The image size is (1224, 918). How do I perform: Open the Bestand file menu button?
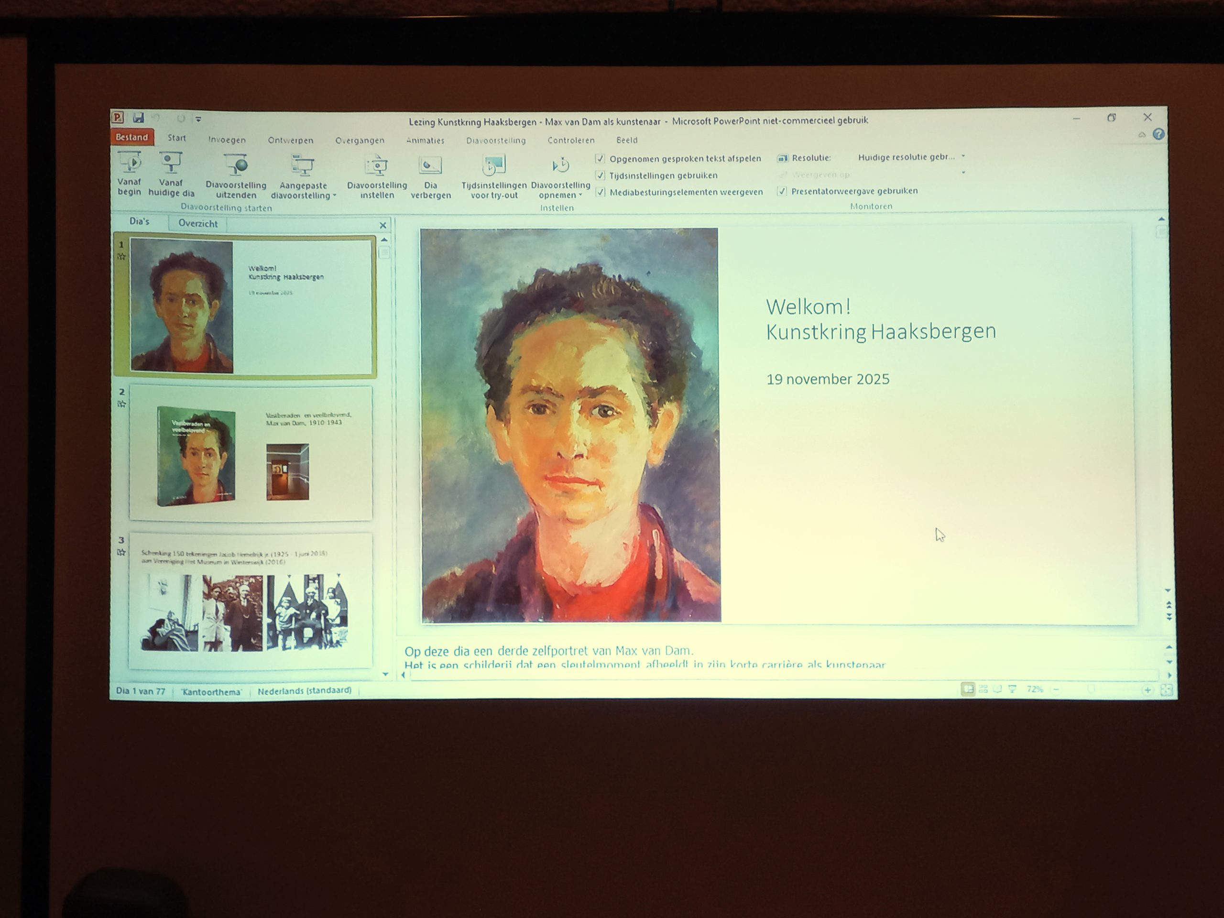(x=131, y=137)
